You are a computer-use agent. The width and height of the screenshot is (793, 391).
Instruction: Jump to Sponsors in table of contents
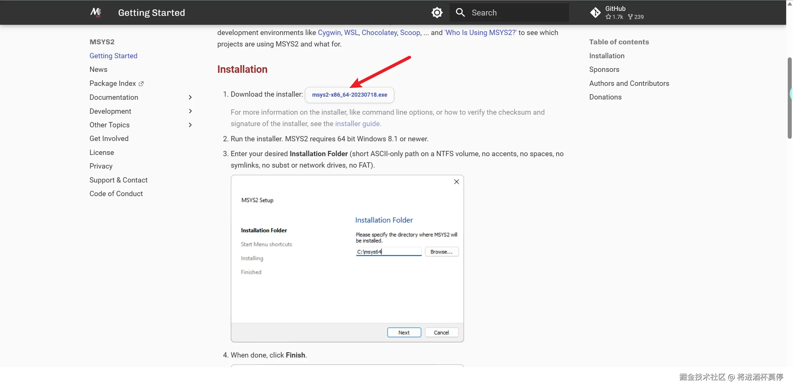[x=604, y=69]
